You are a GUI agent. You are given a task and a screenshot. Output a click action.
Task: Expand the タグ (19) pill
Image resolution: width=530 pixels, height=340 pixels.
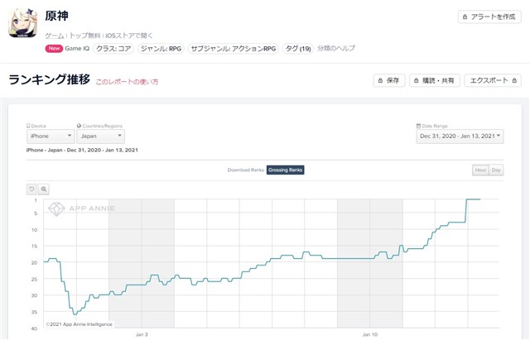pyautogui.click(x=298, y=49)
